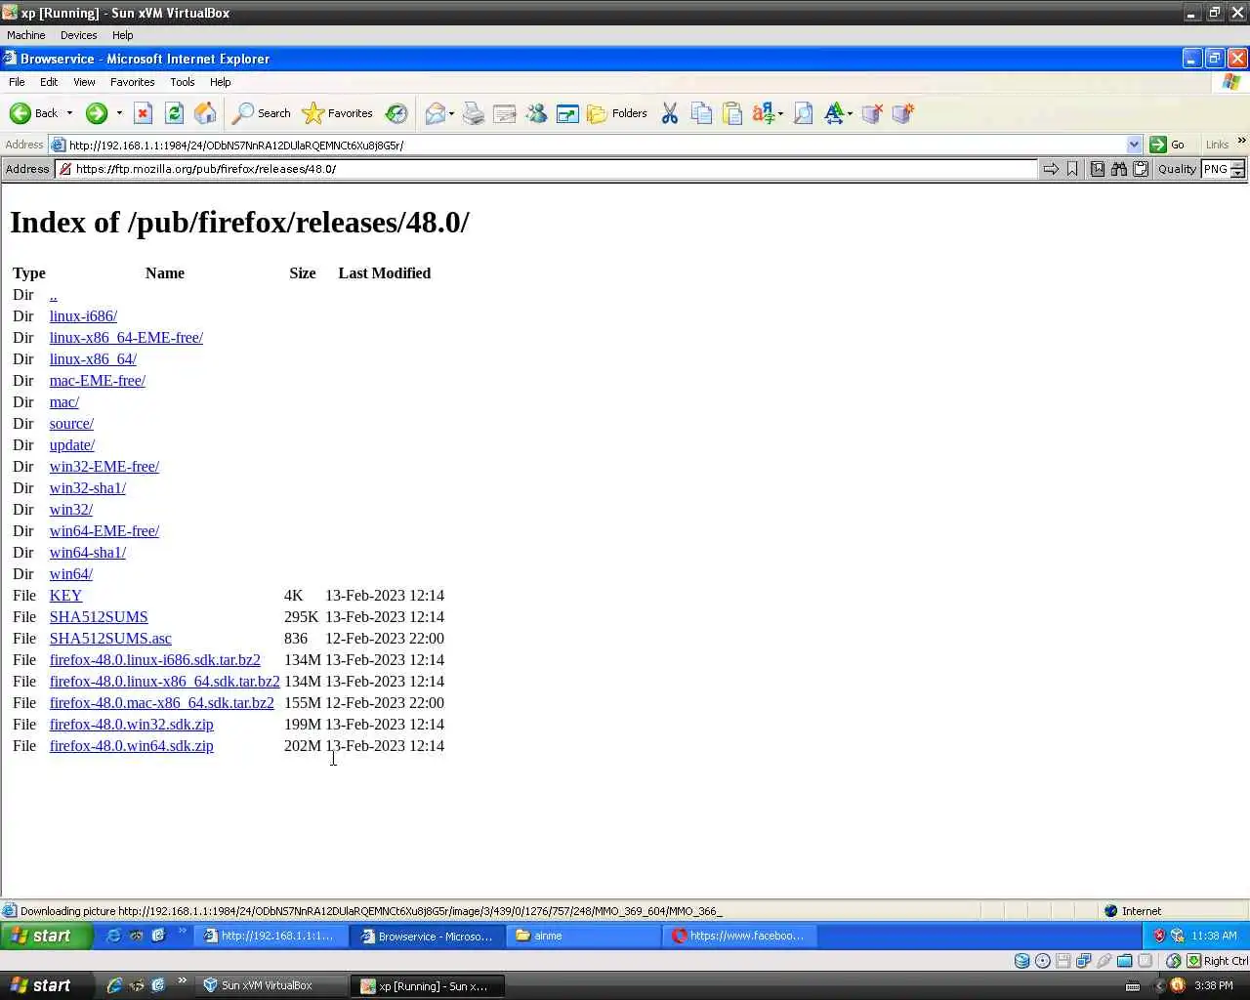Open the win64-sha1/ directory link
Image resolution: width=1250 pixels, height=1000 pixels.
tap(88, 553)
